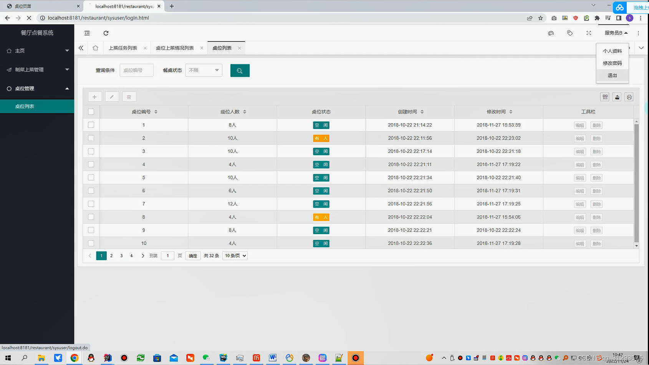Focus the 桌位编号 search input

(137, 70)
